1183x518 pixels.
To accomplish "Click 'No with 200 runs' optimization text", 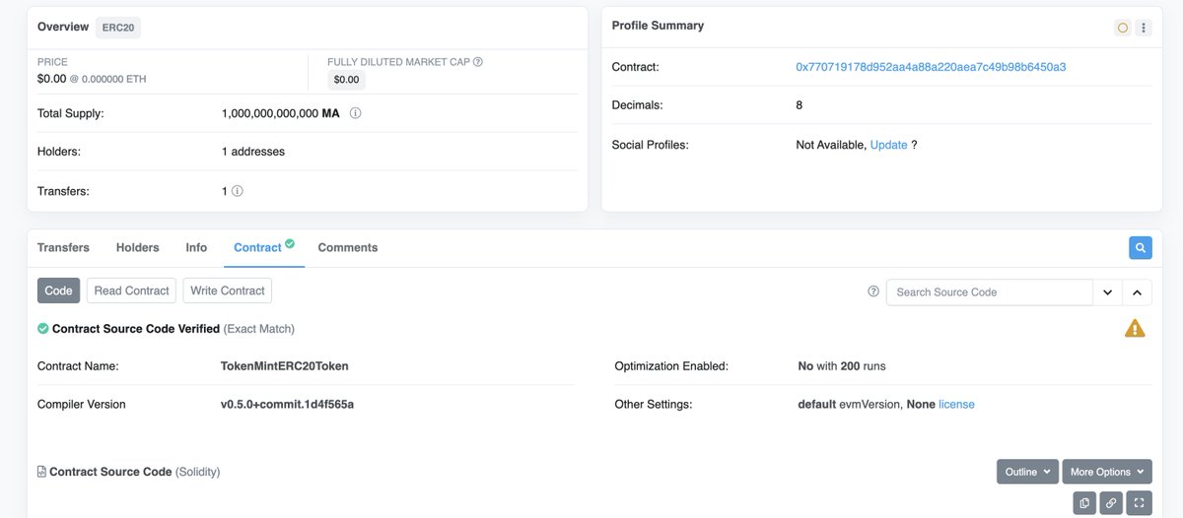I will click(x=842, y=366).
